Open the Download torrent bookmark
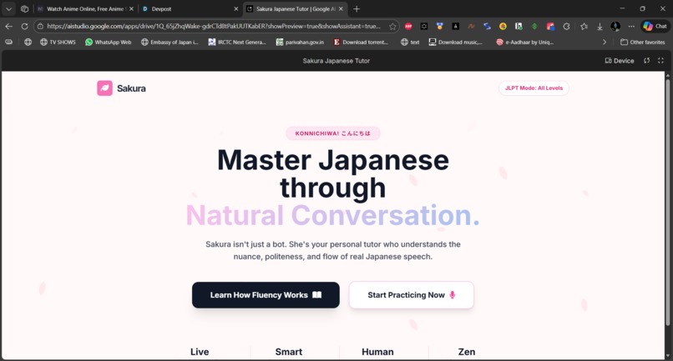This screenshot has height=361, width=673. (361, 42)
